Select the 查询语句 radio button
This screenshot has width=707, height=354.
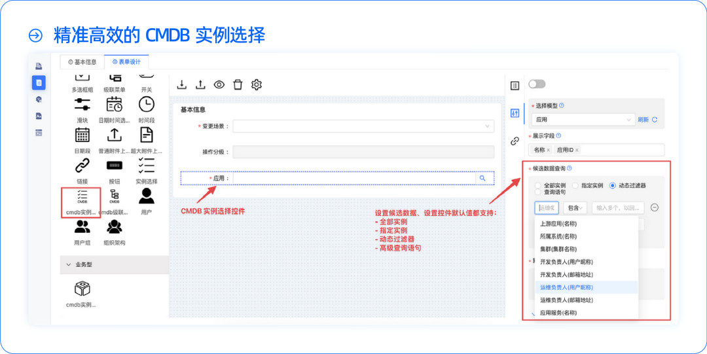pyautogui.click(x=537, y=192)
